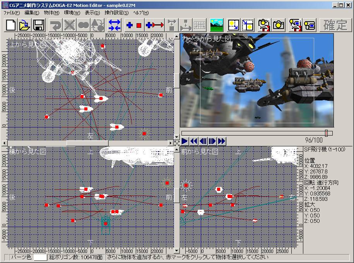Save the project with the floppy disk icon

[38, 25]
